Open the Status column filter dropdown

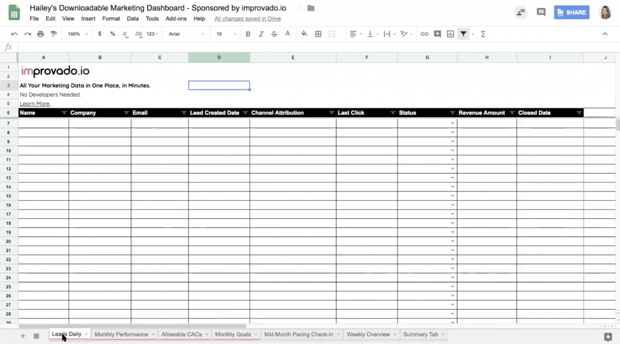click(452, 113)
